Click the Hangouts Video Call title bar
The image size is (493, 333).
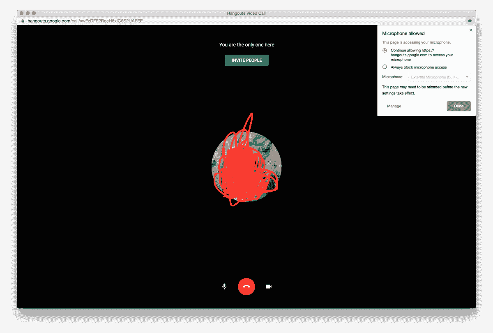246,13
